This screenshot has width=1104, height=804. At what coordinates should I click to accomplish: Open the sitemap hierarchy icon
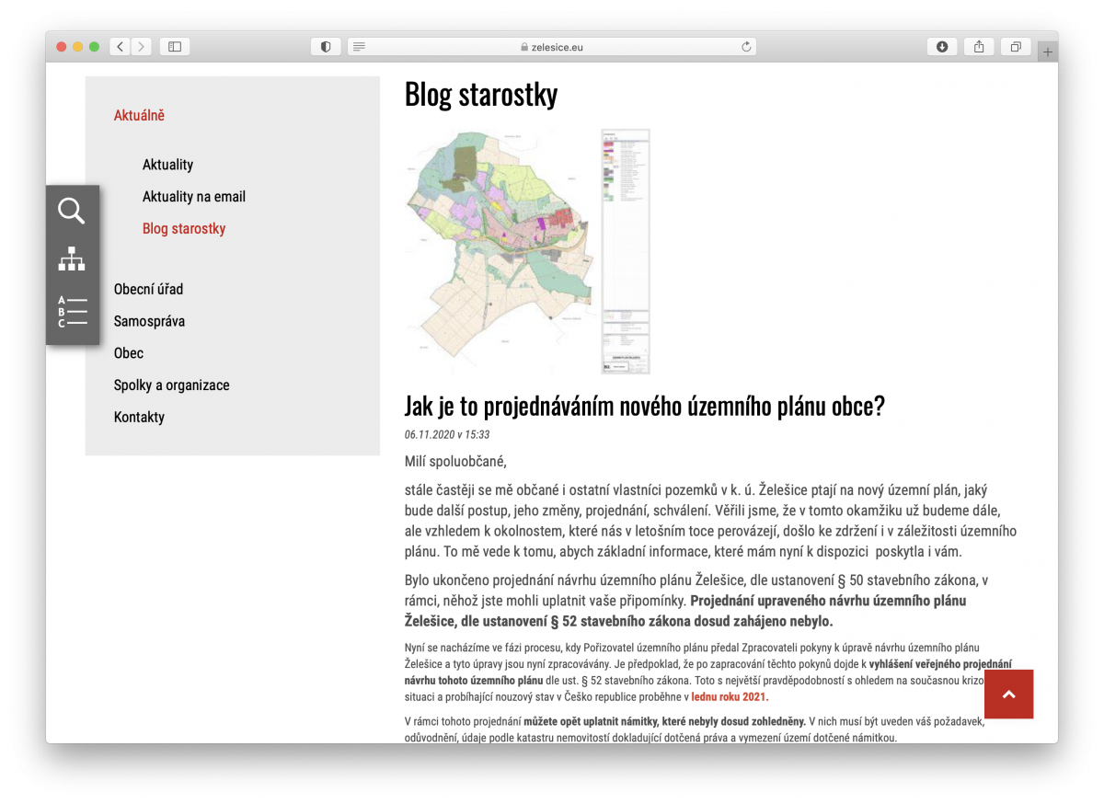pyautogui.click(x=72, y=259)
